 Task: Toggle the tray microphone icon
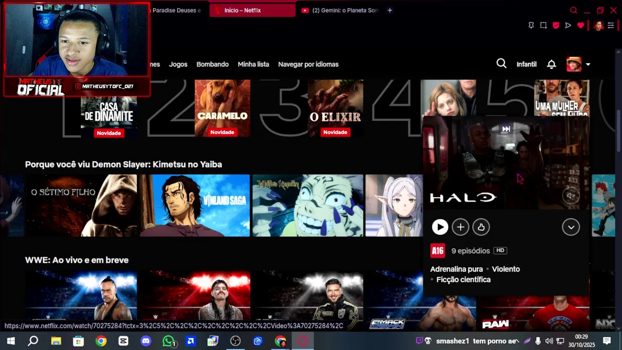538,341
